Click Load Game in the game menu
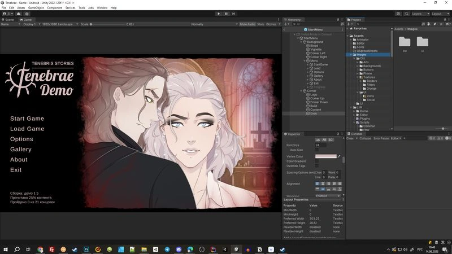The image size is (452, 254). [x=27, y=129]
